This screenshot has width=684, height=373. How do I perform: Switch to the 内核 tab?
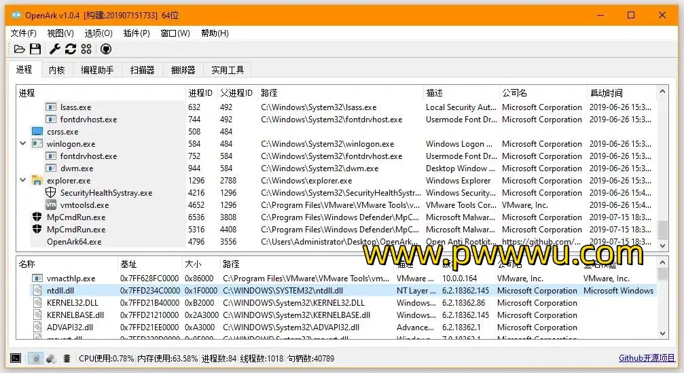point(57,69)
